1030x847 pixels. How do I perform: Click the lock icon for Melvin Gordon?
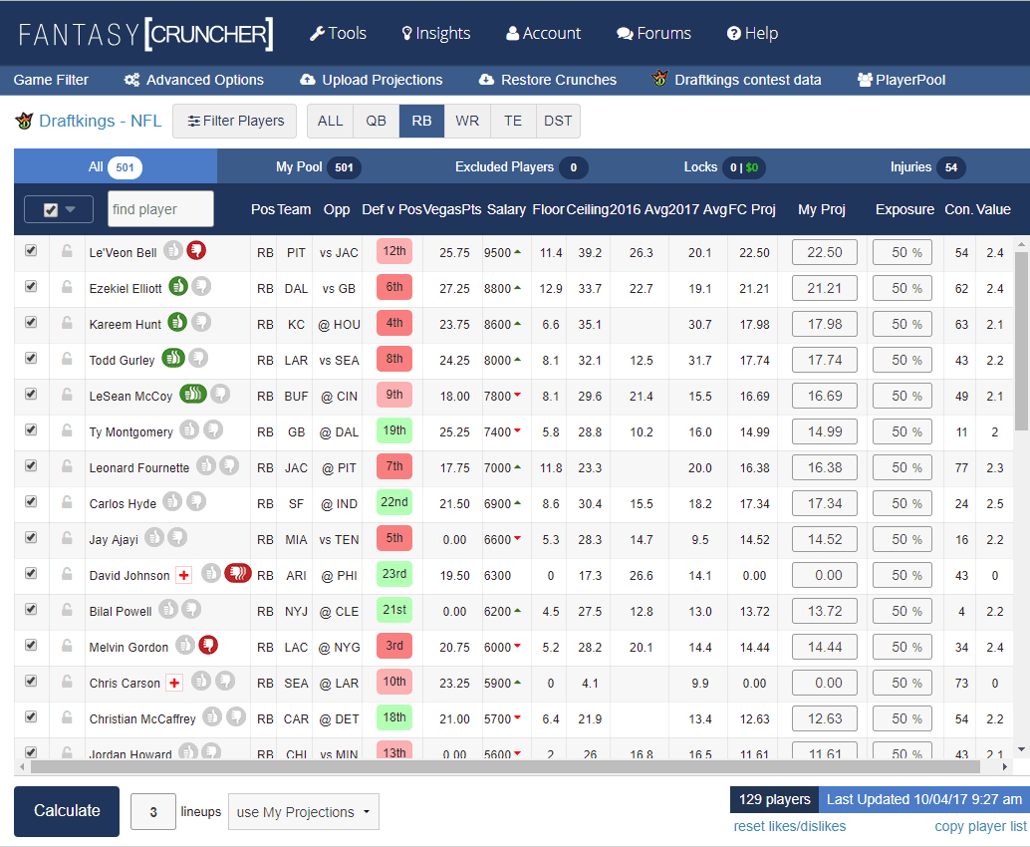pos(67,646)
